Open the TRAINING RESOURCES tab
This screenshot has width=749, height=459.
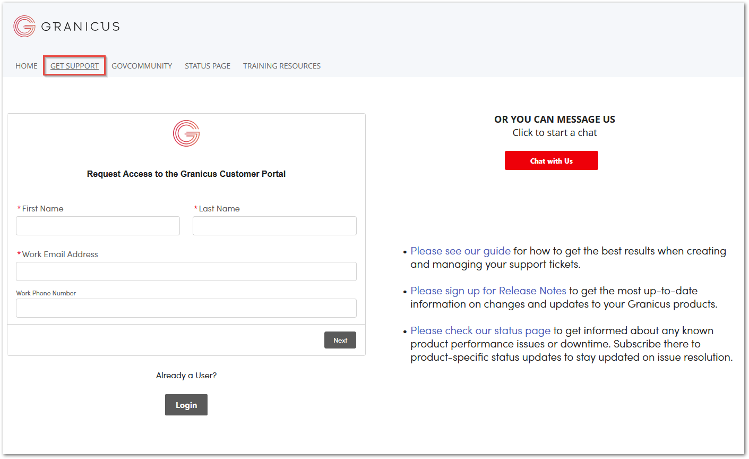click(x=281, y=65)
